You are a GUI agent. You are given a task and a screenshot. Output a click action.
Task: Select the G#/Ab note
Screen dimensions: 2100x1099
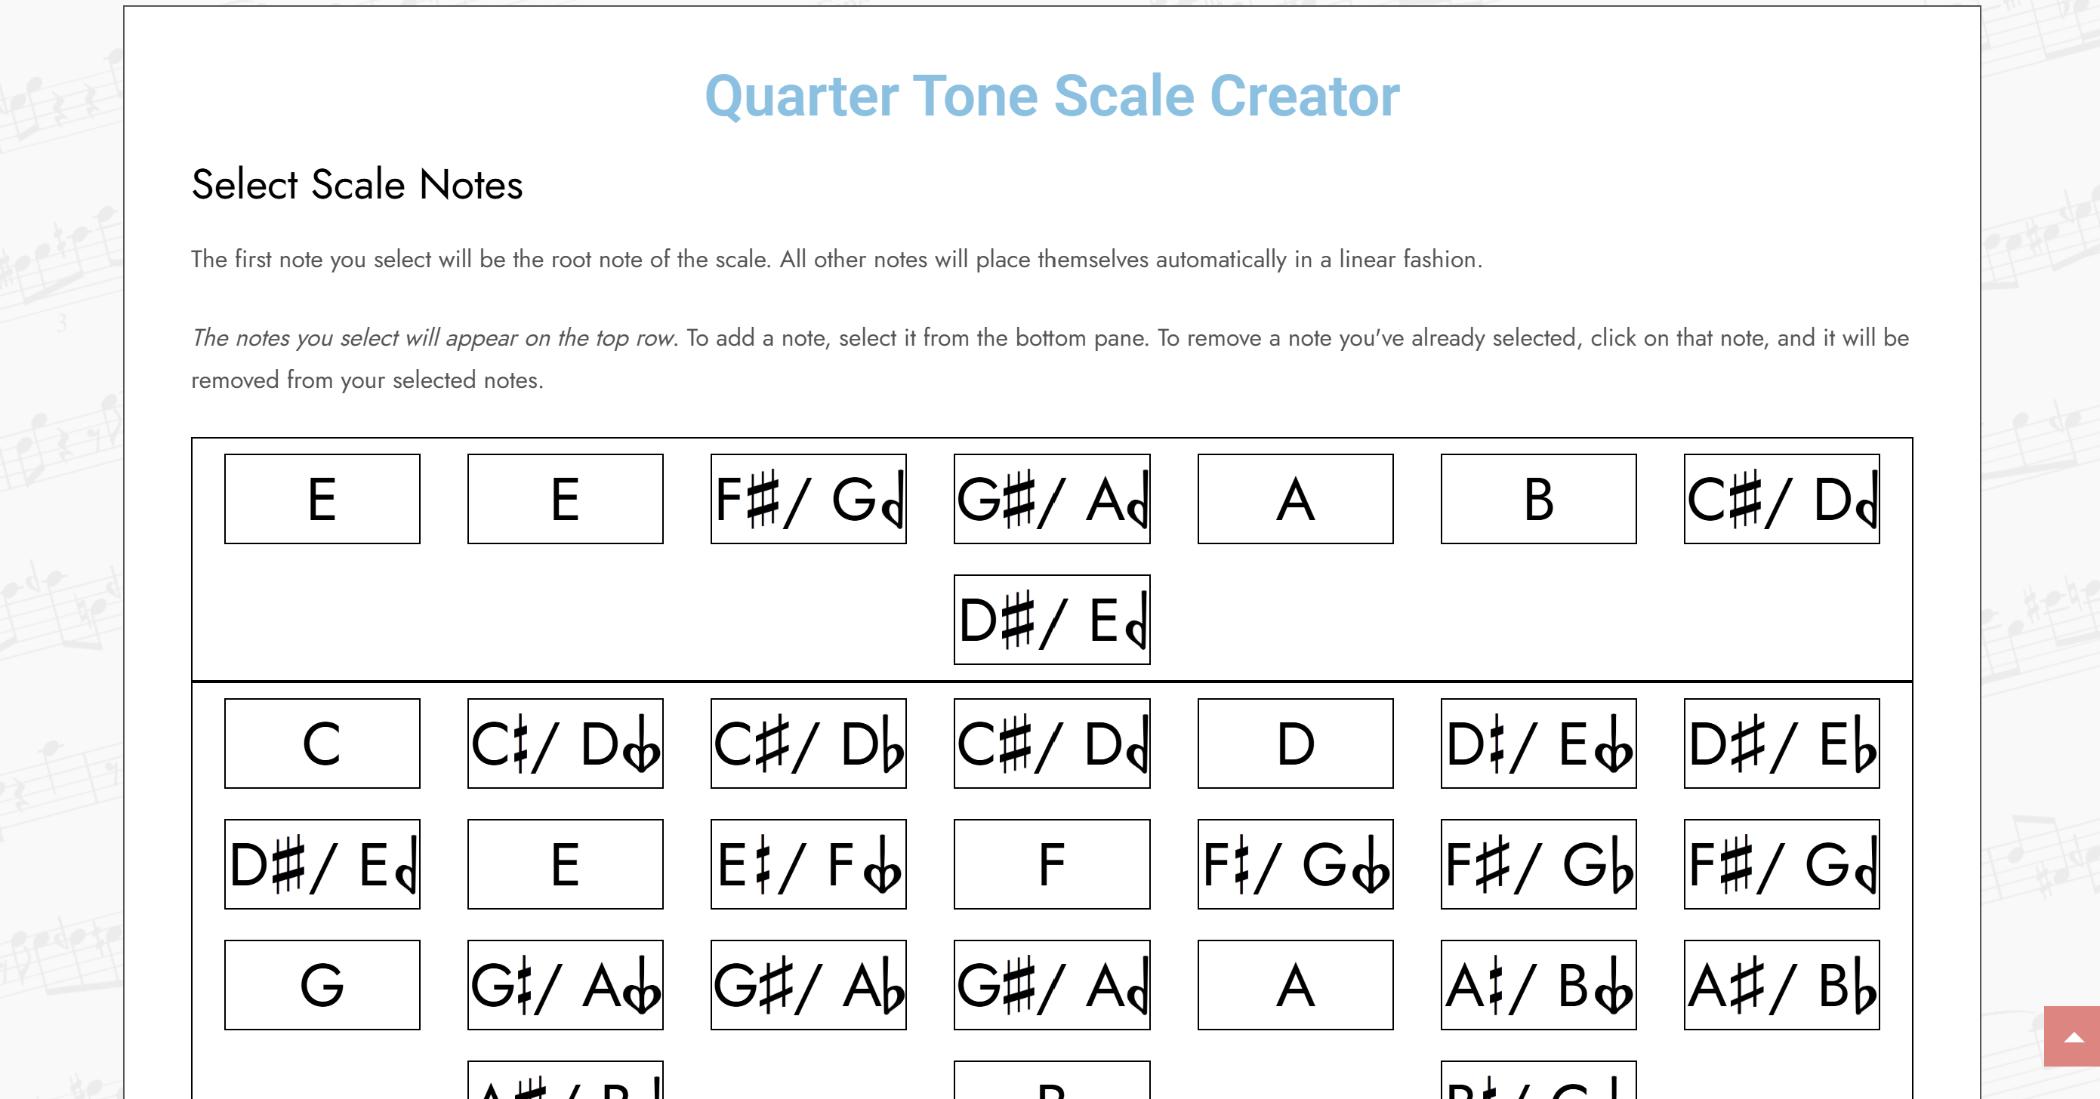pos(808,985)
